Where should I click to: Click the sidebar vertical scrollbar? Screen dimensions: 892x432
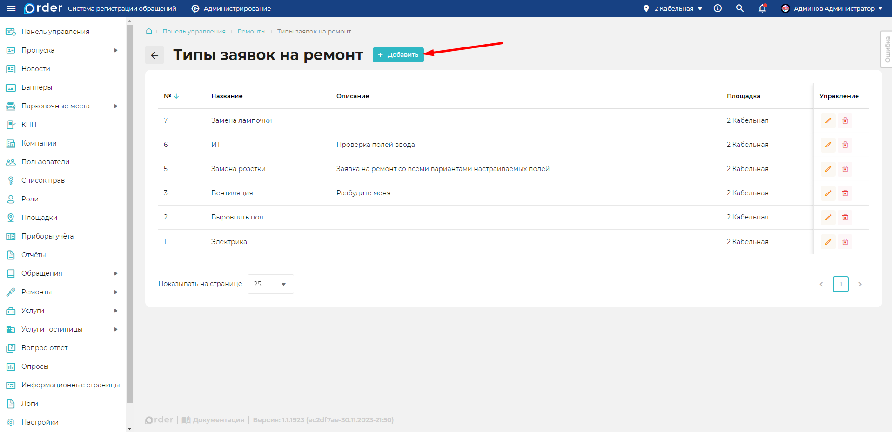[129, 214]
